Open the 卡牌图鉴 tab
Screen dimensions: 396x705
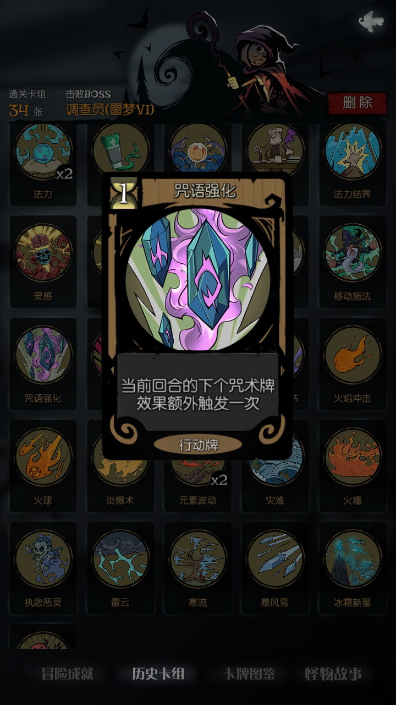(x=249, y=674)
